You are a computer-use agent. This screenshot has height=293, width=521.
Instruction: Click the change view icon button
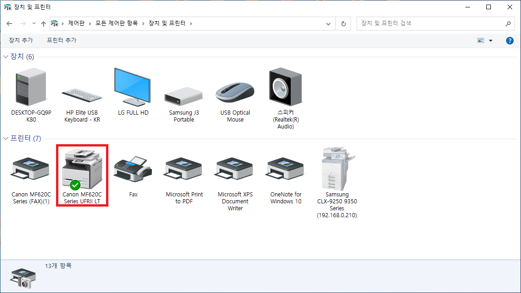click(480, 40)
